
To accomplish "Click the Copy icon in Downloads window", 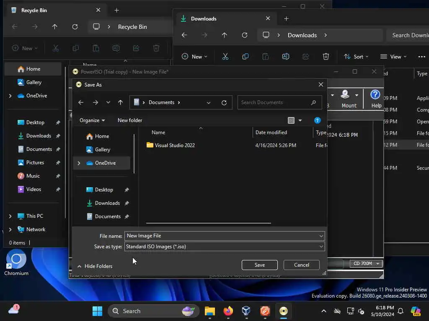I will pyautogui.click(x=246, y=56).
